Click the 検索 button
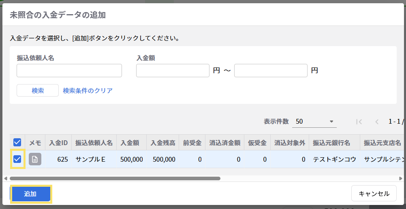406x209 pixels. tap(38, 91)
